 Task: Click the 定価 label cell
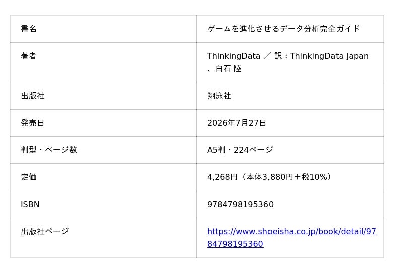click(x=103, y=177)
